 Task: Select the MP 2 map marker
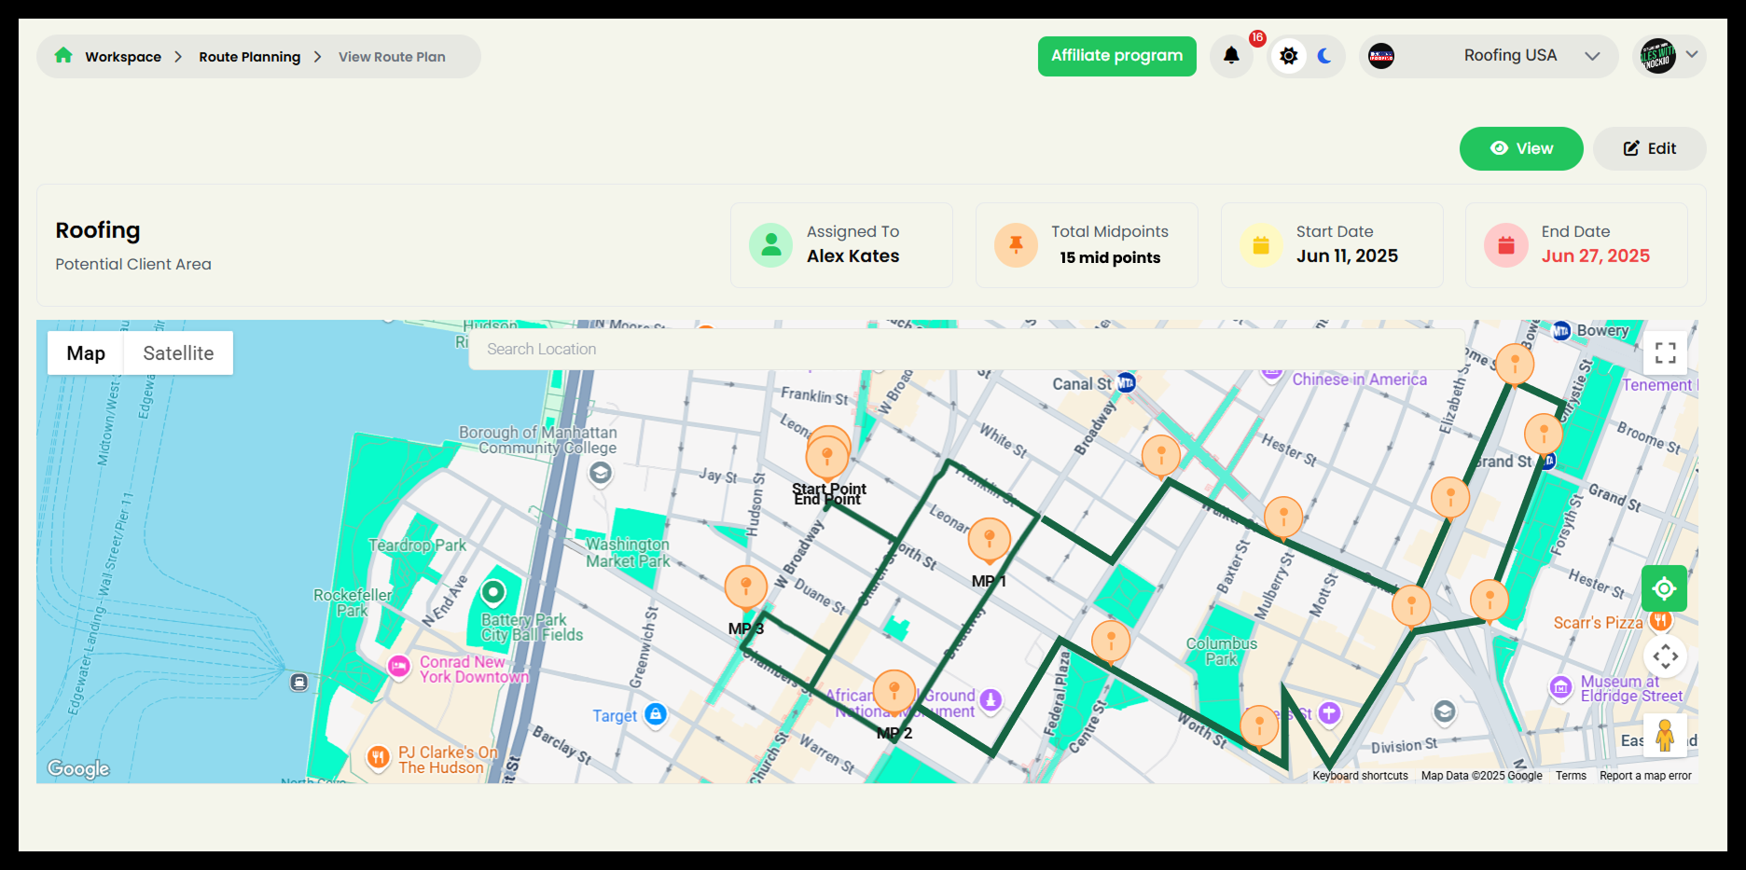894,693
